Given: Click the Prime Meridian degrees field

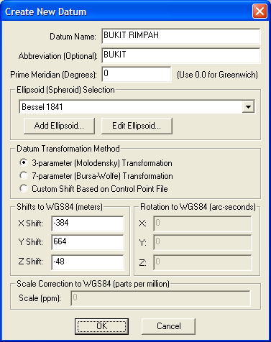Looking at the screenshot, I should (x=137, y=74).
